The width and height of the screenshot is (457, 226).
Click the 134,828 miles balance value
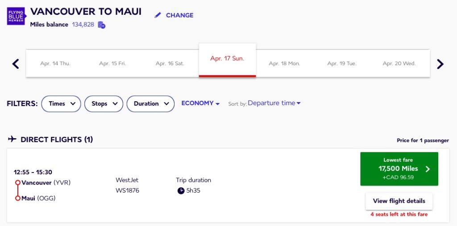pos(83,25)
